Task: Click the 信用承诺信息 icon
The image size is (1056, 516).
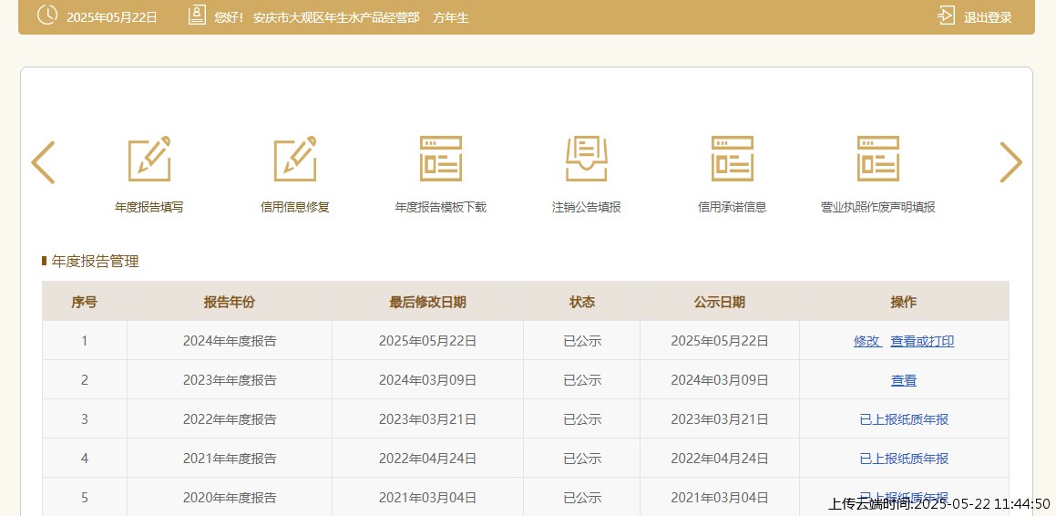Action: 732,159
